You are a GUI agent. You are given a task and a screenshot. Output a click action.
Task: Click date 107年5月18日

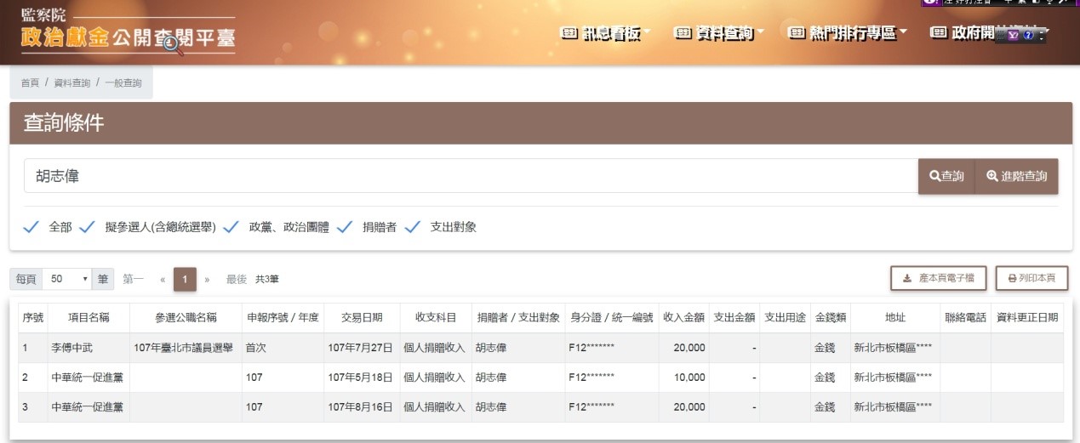tap(360, 378)
